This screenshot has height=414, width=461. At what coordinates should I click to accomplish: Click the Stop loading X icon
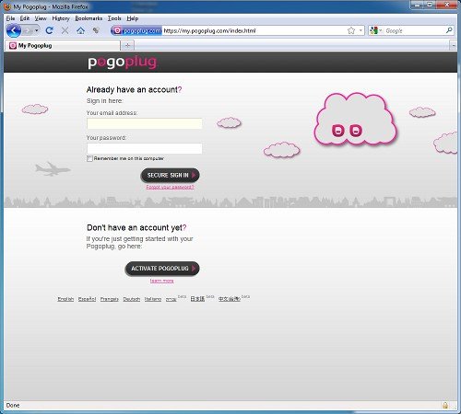[x=65, y=30]
